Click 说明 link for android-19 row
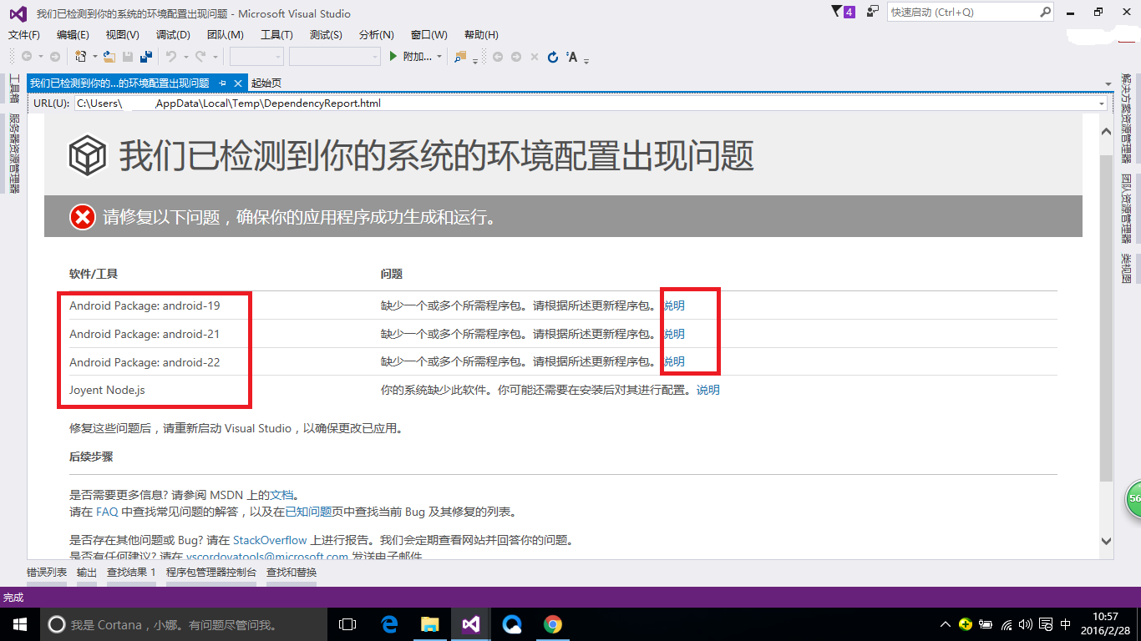 (x=673, y=305)
